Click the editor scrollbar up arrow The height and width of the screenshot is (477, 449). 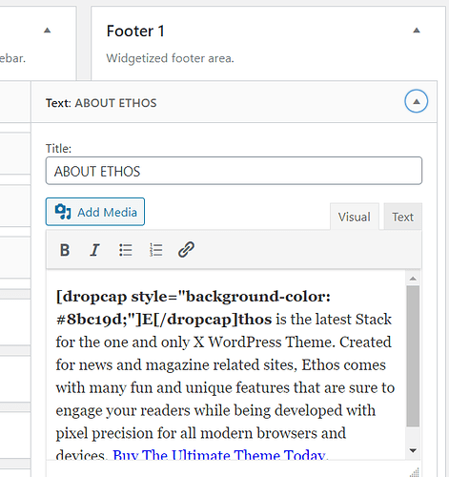pyautogui.click(x=413, y=279)
